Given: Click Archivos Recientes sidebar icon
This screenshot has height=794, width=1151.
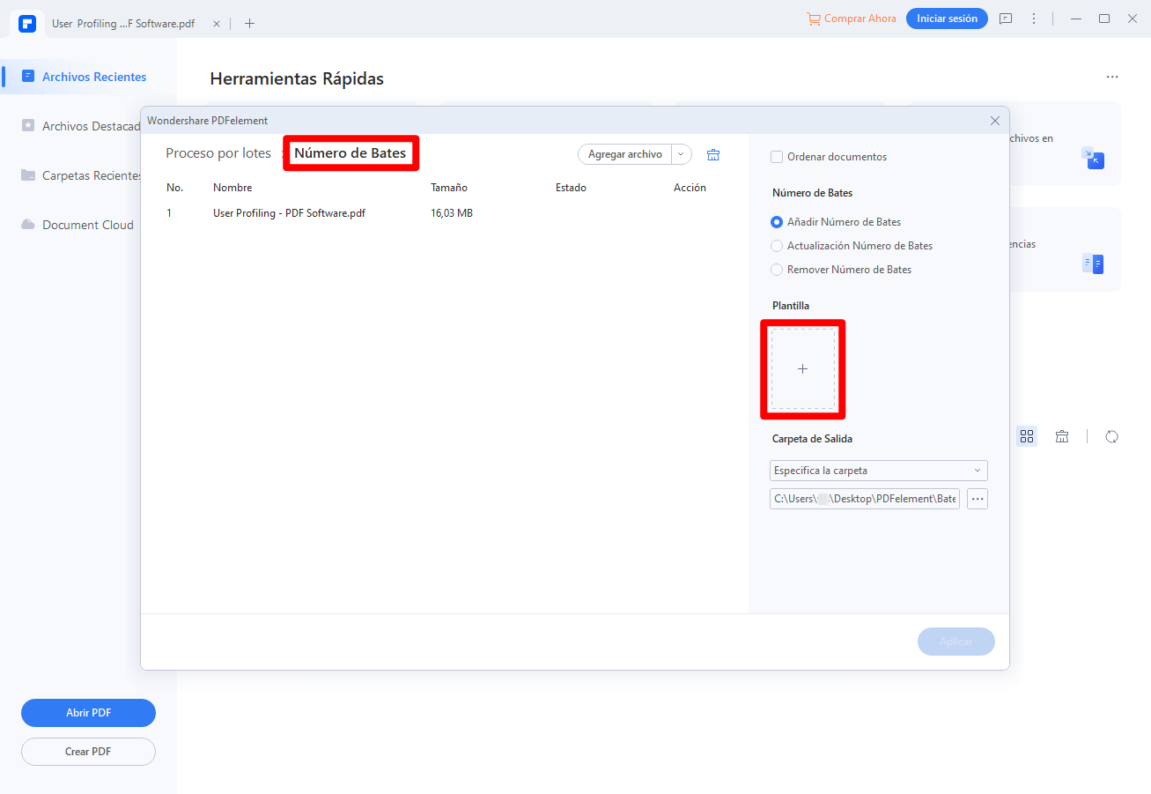Looking at the screenshot, I should point(28,77).
